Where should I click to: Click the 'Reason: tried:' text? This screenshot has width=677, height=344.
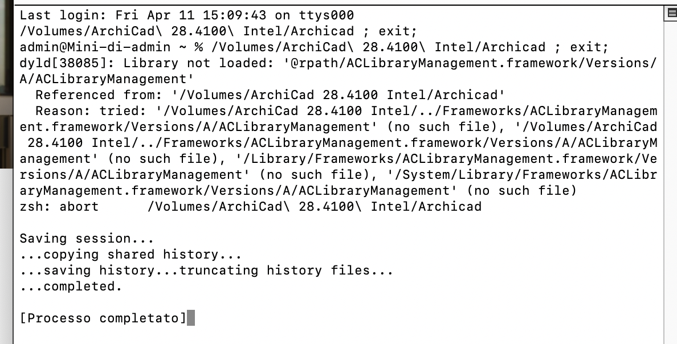point(91,111)
